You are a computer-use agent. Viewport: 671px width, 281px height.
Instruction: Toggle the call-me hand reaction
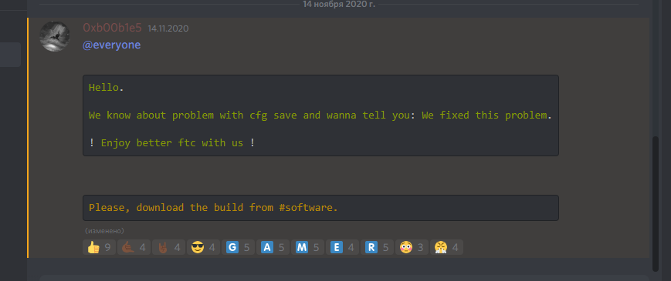134,247
